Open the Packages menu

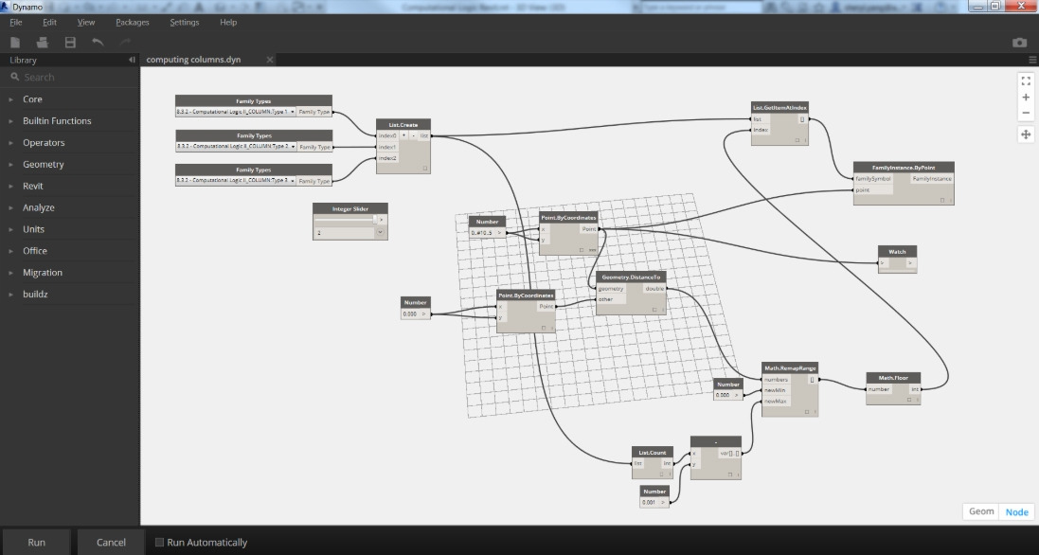tap(133, 22)
